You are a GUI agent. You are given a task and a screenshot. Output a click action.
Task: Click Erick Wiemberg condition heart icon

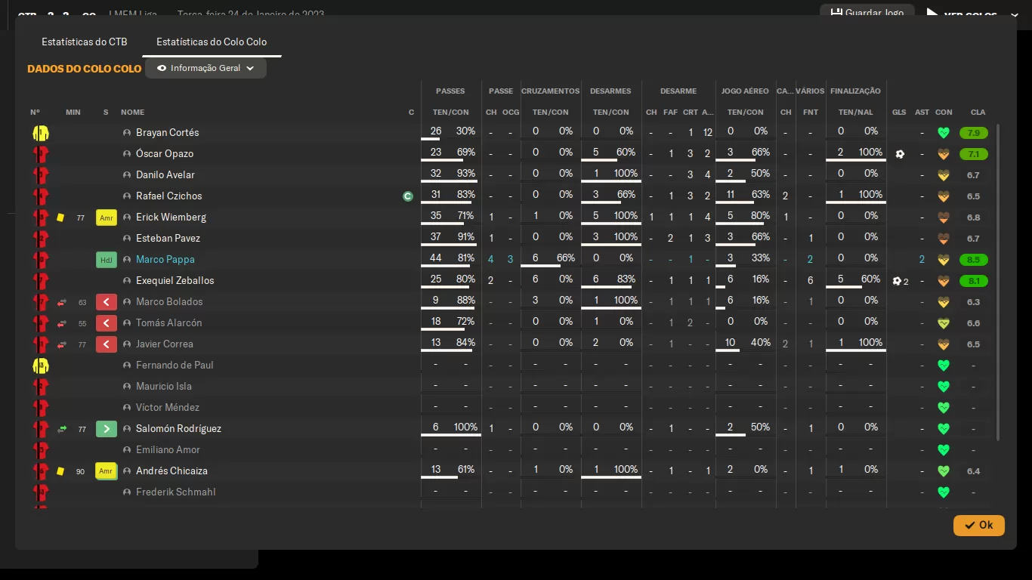tap(943, 217)
